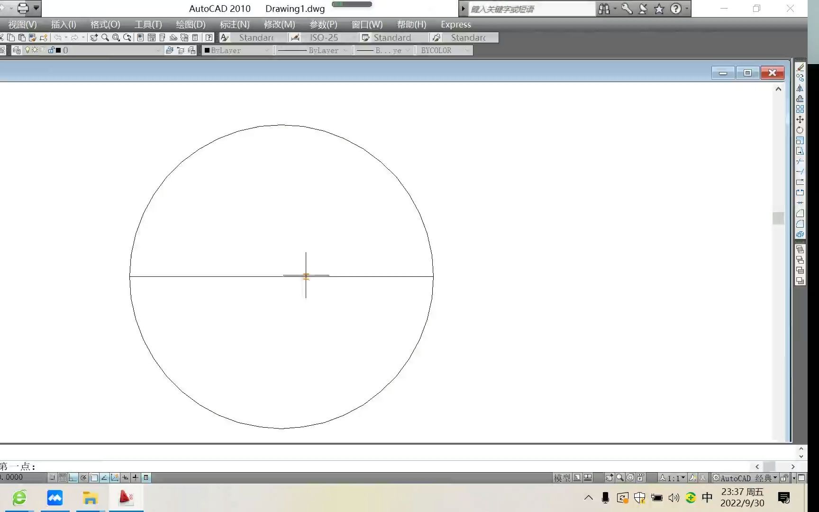The width and height of the screenshot is (819, 512).
Task: Click the Zoom Previous icon
Action: pos(127,37)
